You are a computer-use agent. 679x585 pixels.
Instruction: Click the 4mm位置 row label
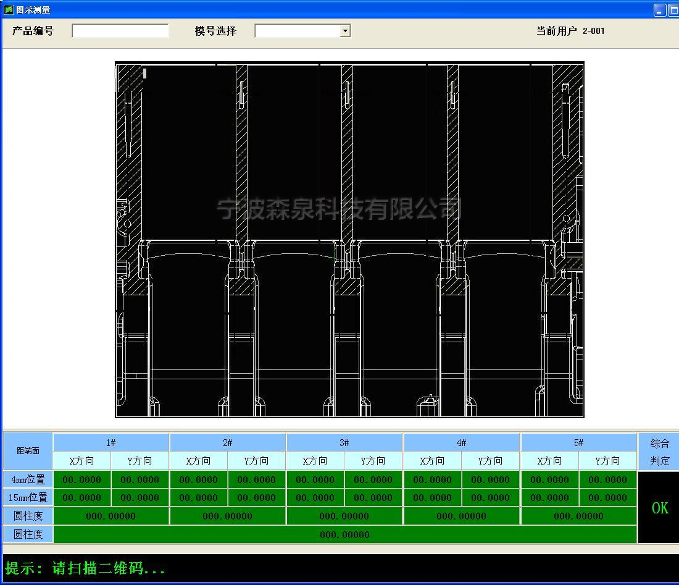coord(28,479)
